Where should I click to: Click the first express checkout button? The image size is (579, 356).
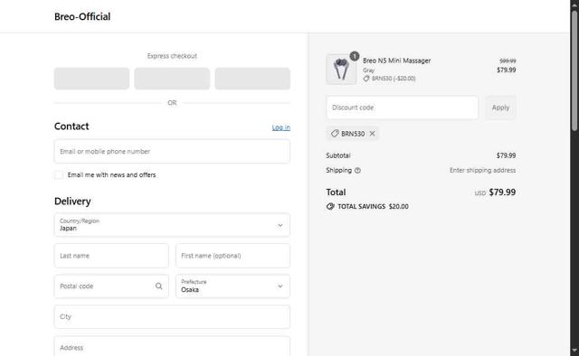(91, 79)
